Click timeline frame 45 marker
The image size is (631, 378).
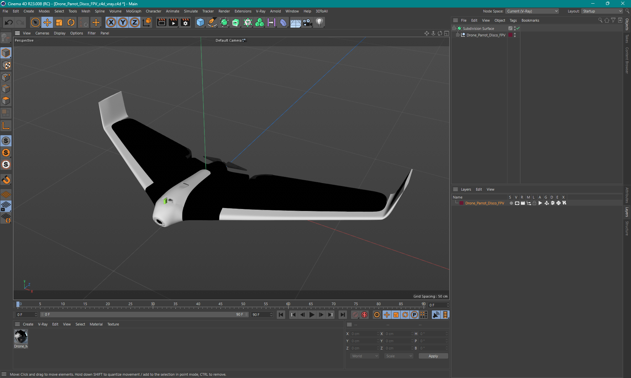point(221,304)
